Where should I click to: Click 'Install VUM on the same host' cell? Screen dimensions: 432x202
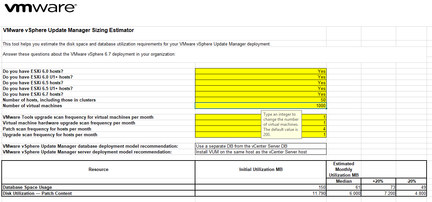[261, 152]
